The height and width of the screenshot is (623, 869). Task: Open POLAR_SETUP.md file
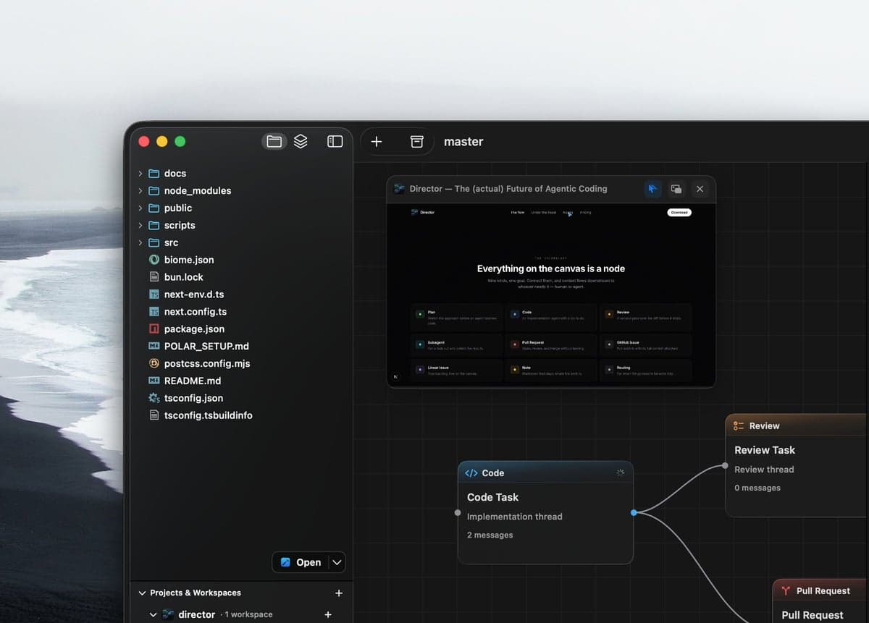206,347
